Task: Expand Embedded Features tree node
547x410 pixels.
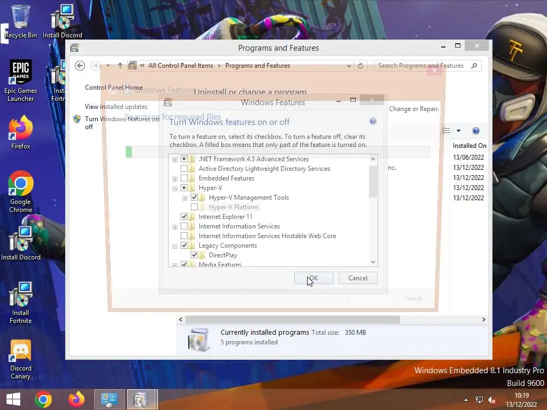Action: [175, 179]
